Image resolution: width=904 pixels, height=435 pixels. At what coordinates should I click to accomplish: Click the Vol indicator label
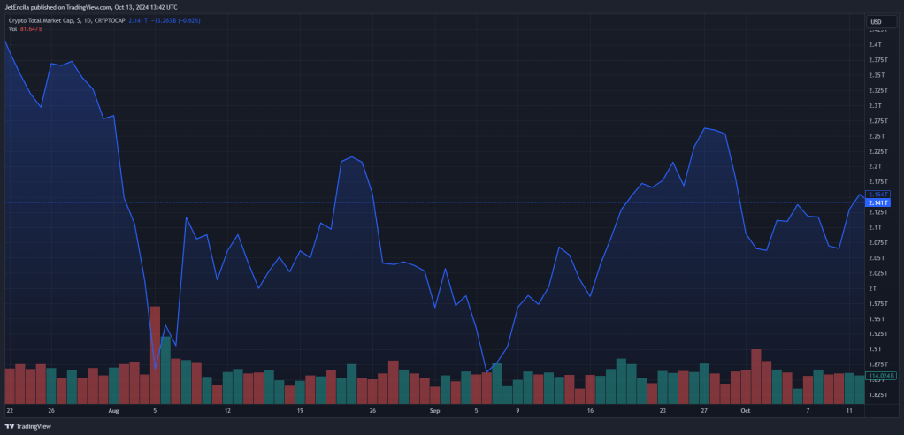coord(12,28)
